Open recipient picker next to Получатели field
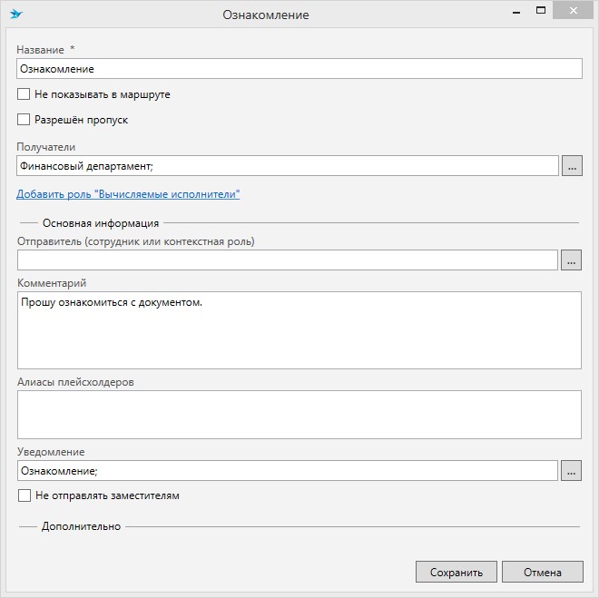This screenshot has height=598, width=599. pos(572,166)
